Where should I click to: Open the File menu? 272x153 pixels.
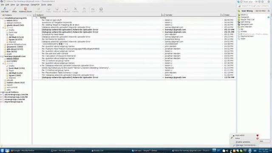(2, 5)
